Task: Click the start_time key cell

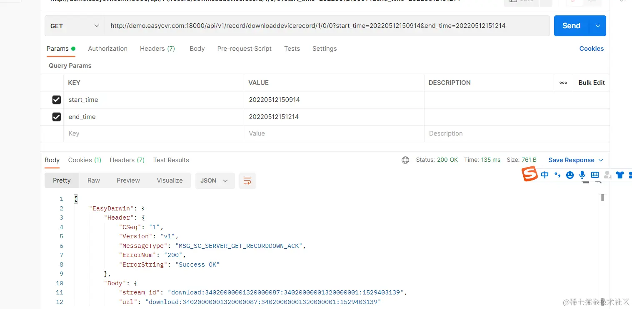Action: [x=154, y=100]
